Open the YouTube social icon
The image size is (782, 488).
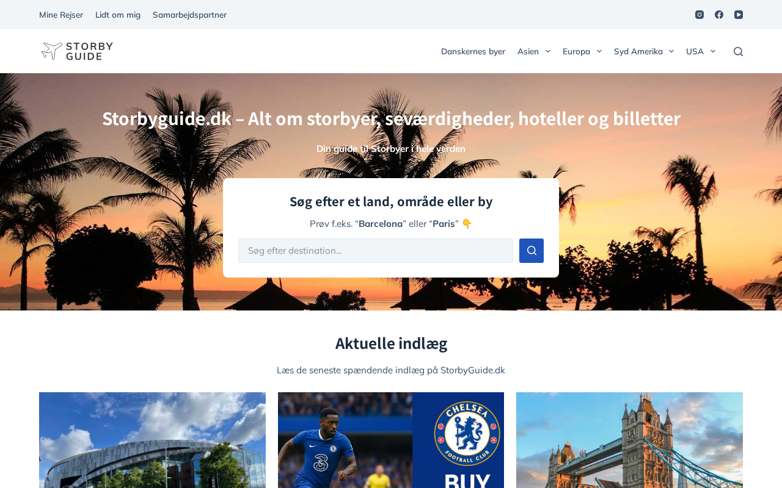tap(739, 15)
